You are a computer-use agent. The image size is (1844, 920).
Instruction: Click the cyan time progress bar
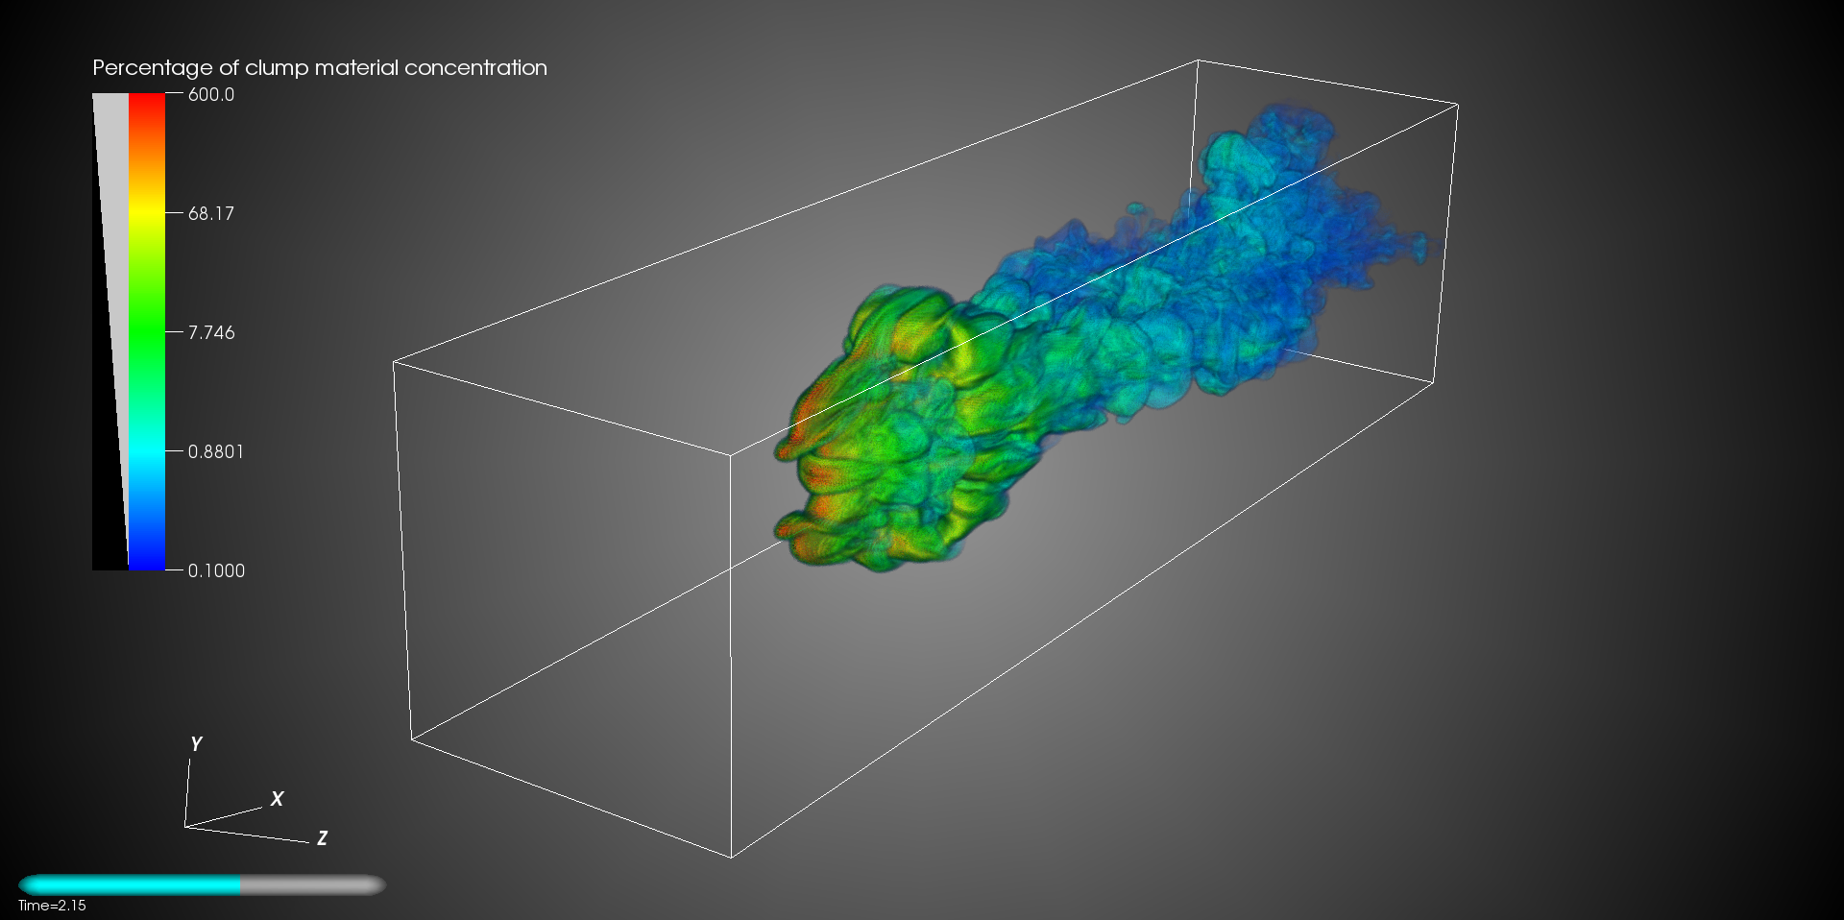tap(202, 884)
